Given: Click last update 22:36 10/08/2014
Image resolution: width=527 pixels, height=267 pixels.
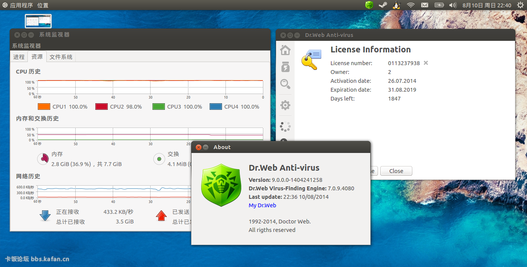Looking at the screenshot, I should click(x=306, y=197).
